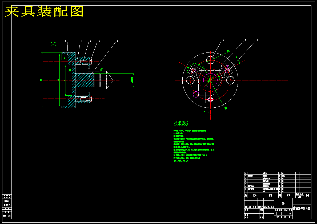Select balloon number 5 on circular view

click(x=223, y=40)
